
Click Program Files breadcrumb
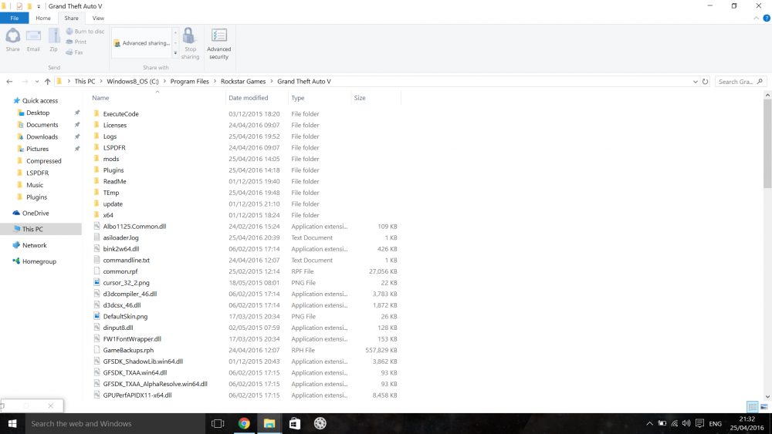point(190,82)
